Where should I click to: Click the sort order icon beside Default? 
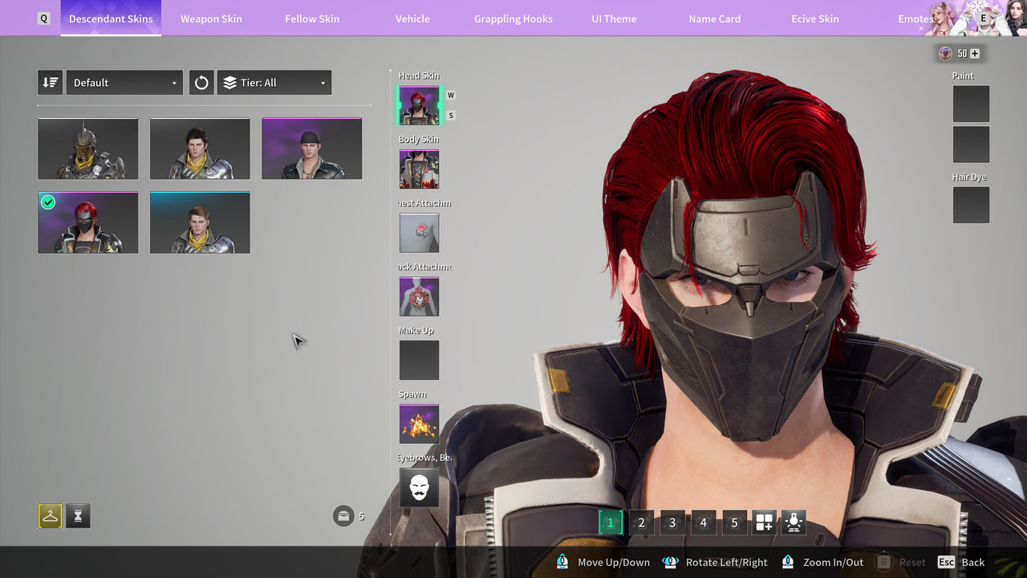click(50, 83)
